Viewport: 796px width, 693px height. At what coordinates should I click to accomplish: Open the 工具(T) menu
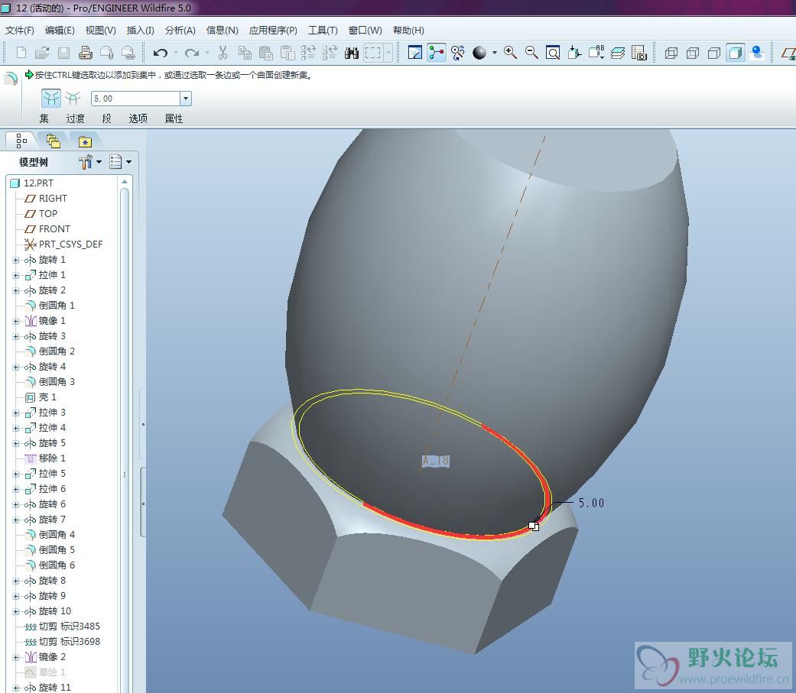(323, 31)
